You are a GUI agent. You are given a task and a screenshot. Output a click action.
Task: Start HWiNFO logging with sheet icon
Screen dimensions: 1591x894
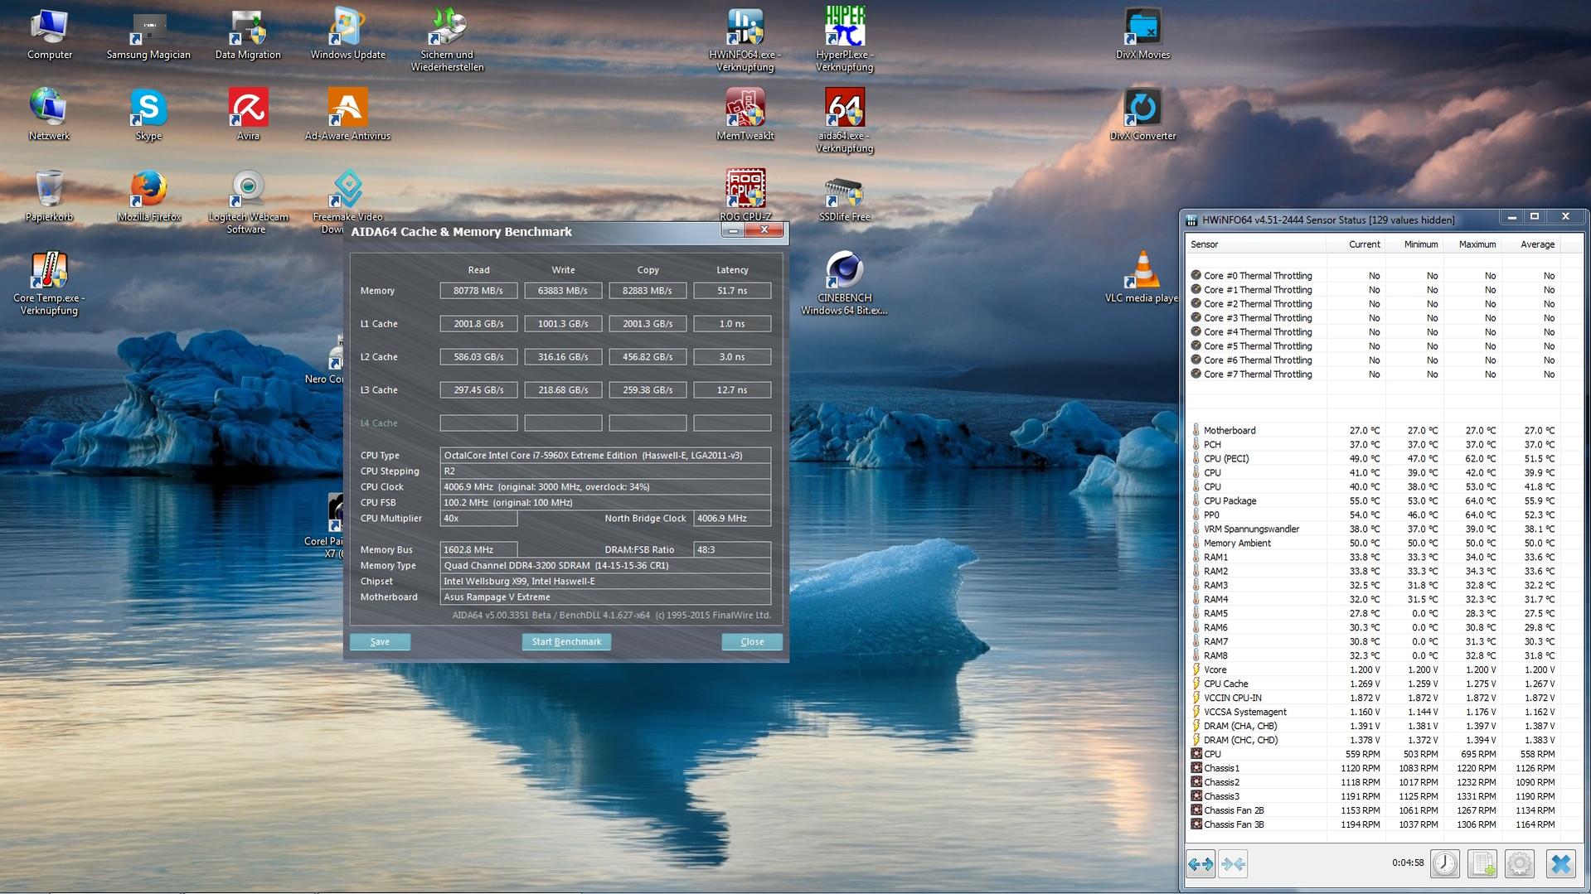(1482, 864)
